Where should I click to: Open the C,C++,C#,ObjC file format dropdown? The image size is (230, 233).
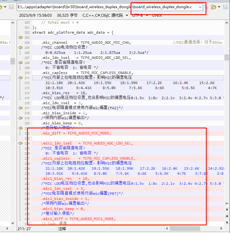coord(127,15)
